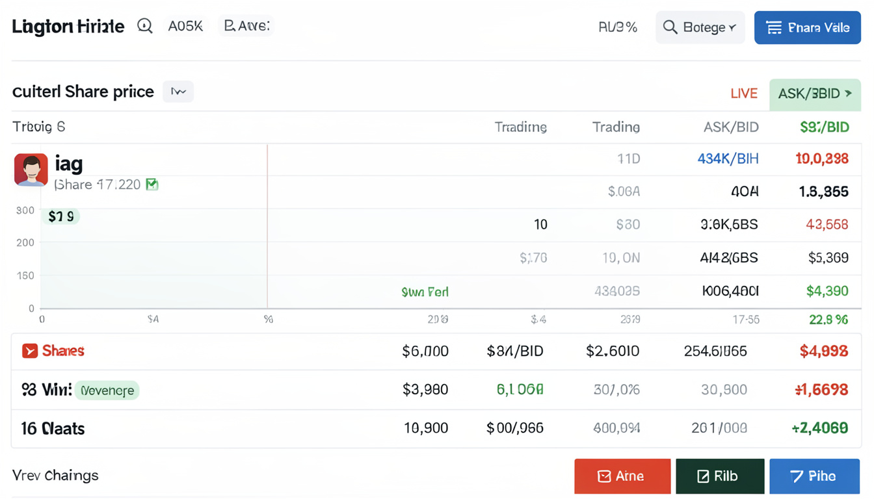The image size is (874, 499).
Task: Click the icon left of Wini row
Action: coord(29,390)
